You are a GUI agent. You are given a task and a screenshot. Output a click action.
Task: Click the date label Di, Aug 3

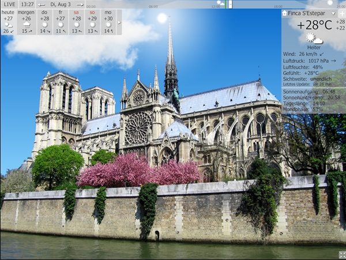(61, 5)
